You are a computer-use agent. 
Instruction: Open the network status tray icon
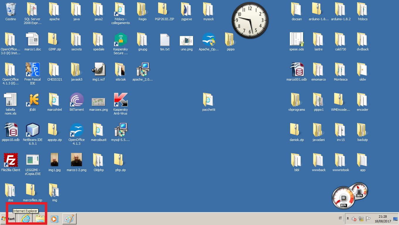pos(361,219)
